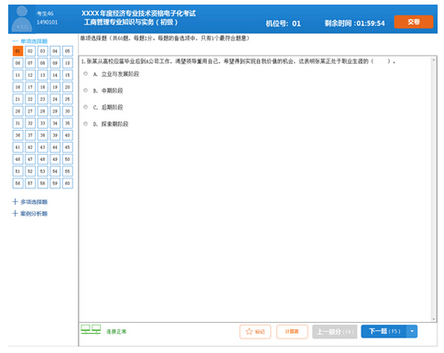Click the 连接正常 status text
Image resolution: width=444 pixels, height=353 pixels.
(x=116, y=331)
